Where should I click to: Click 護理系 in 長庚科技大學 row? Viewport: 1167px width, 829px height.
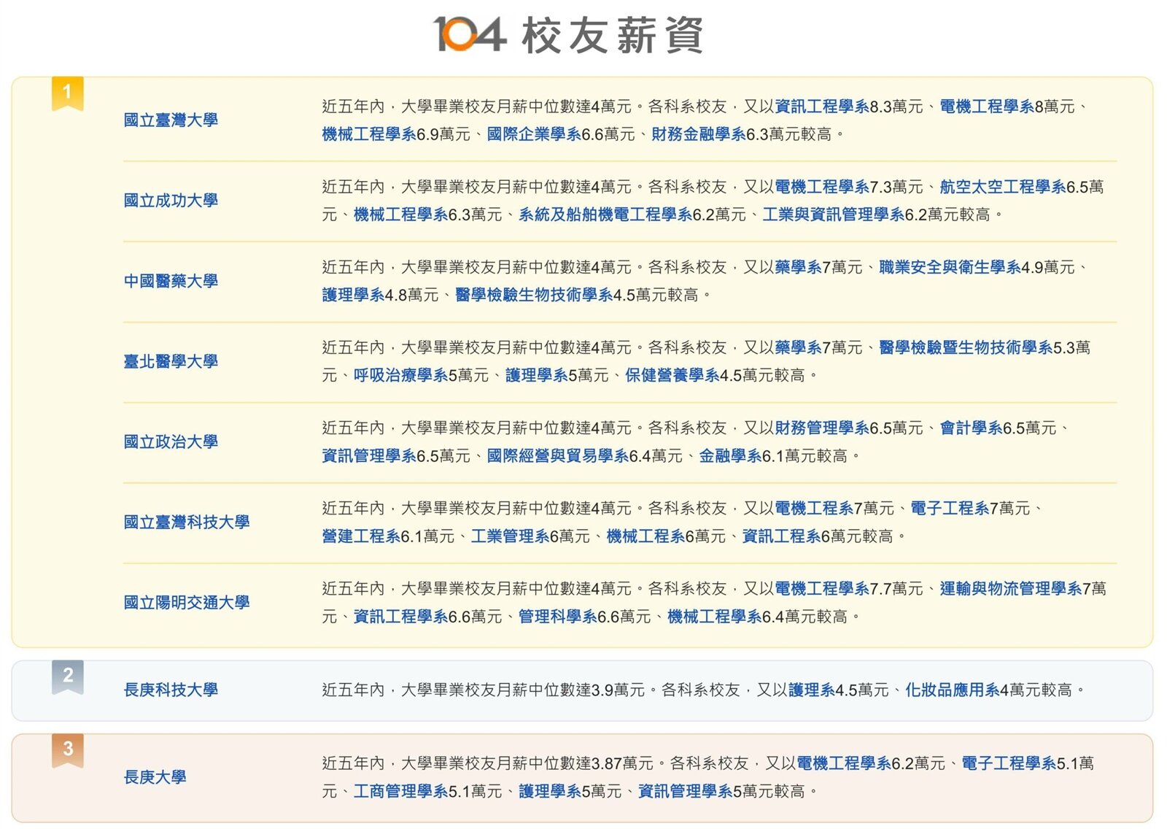[811, 688]
